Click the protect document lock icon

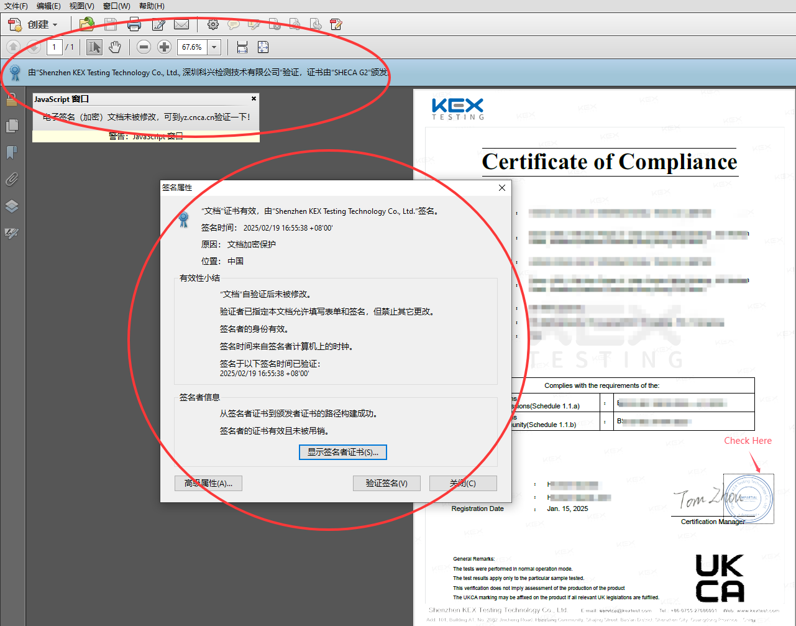point(295,25)
